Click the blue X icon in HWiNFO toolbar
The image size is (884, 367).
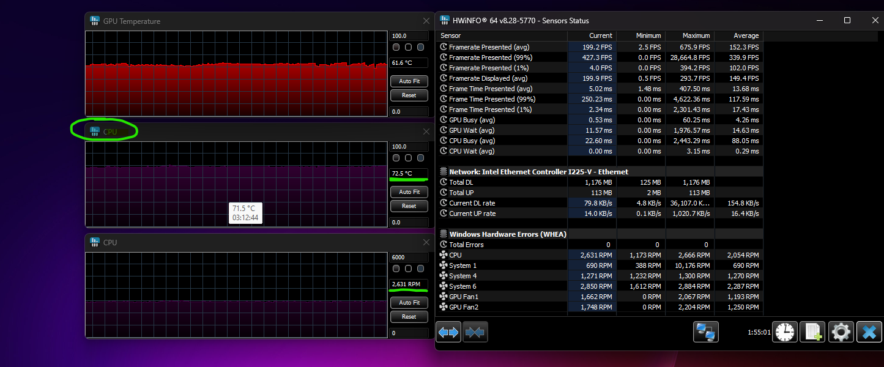point(869,332)
